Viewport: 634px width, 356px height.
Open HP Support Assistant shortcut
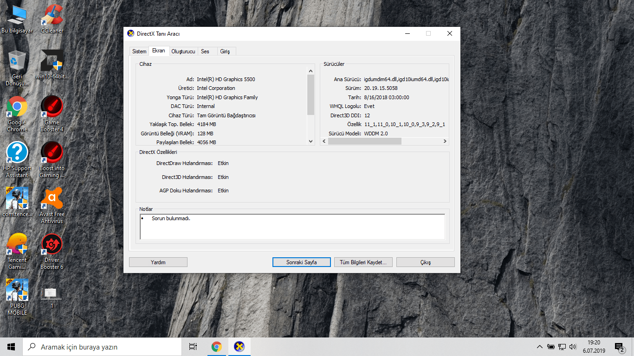pyautogui.click(x=17, y=160)
